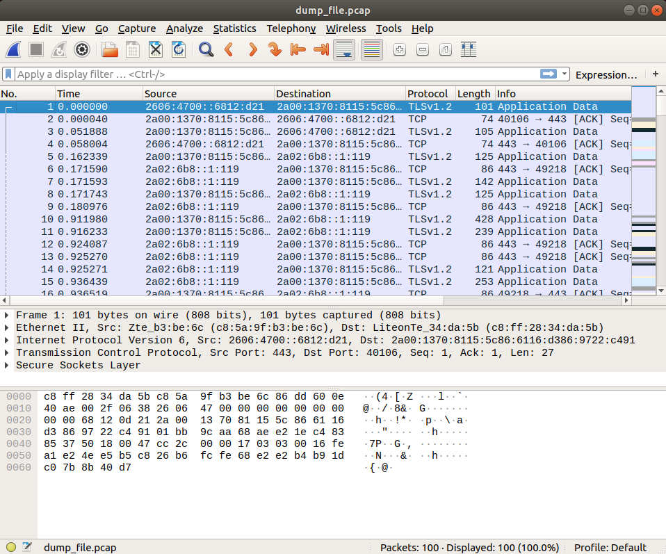Select packet 15 at time 0.936439
This screenshot has height=554, width=666.
pos(316,282)
